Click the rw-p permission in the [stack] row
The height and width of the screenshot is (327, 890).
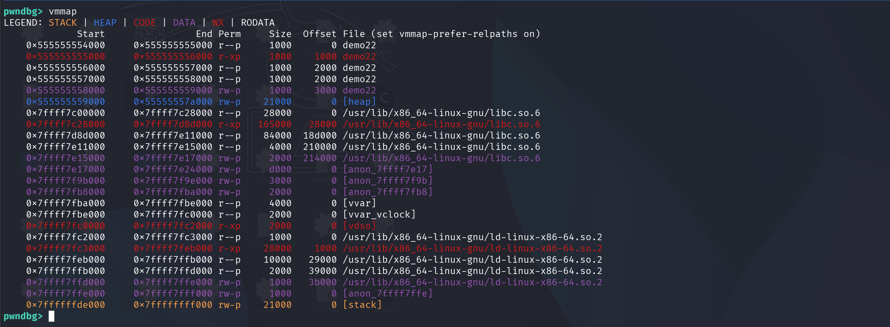(x=230, y=305)
